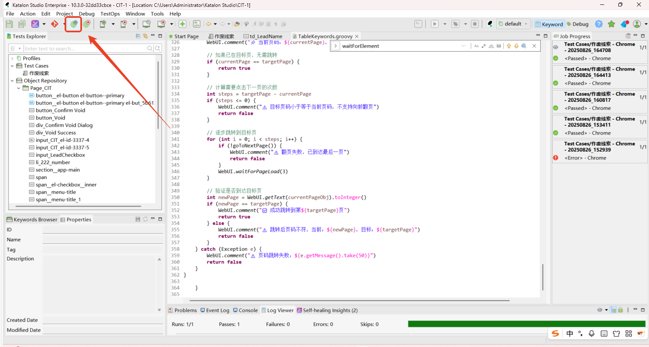
Task: Open the default execution profile dropdown
Action: (513, 24)
